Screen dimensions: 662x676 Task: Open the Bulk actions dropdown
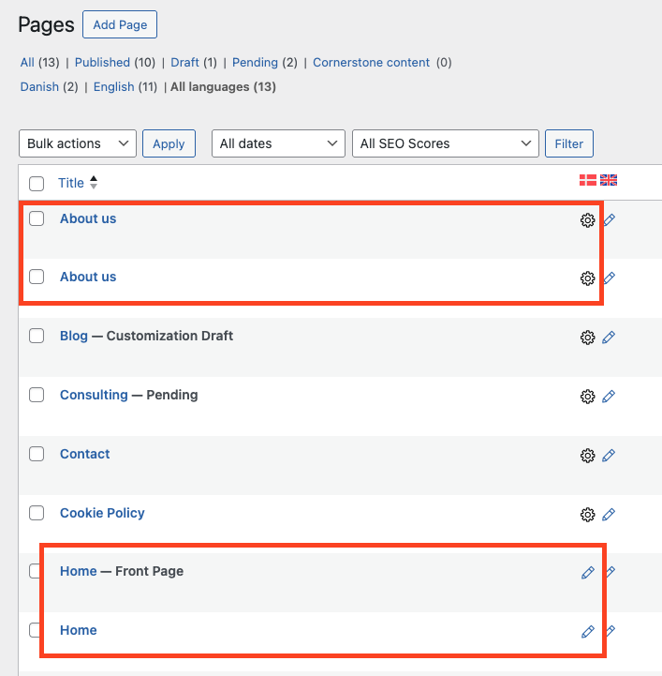point(78,143)
